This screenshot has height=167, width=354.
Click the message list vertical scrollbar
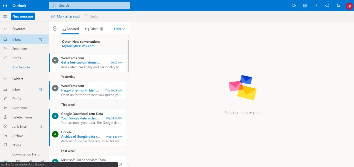128,56
